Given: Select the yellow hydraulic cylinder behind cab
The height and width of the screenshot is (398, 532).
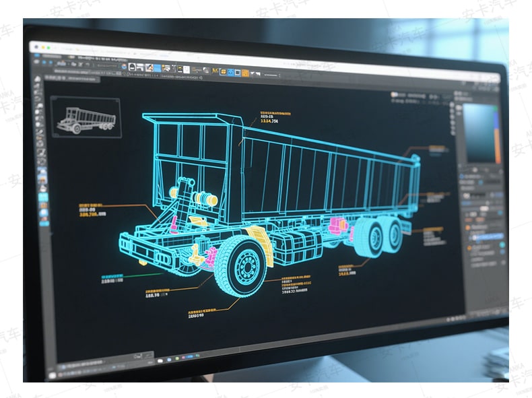Looking at the screenshot, I should (206, 199).
